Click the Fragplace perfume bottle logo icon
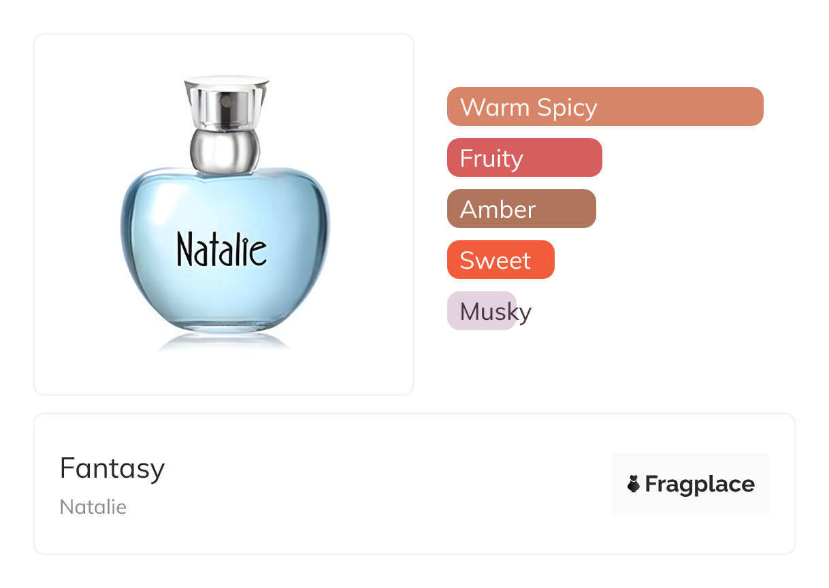The height and width of the screenshot is (588, 829). tap(634, 485)
